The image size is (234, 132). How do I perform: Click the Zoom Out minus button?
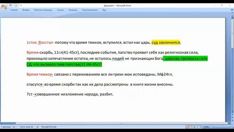coord(211,127)
